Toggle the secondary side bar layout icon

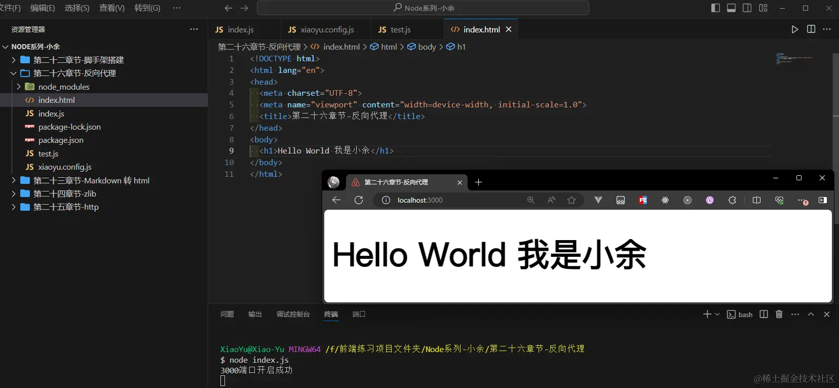747,8
